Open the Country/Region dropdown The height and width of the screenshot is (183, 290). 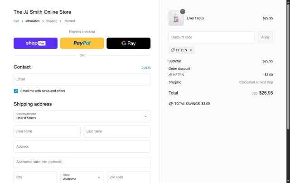coord(82,116)
